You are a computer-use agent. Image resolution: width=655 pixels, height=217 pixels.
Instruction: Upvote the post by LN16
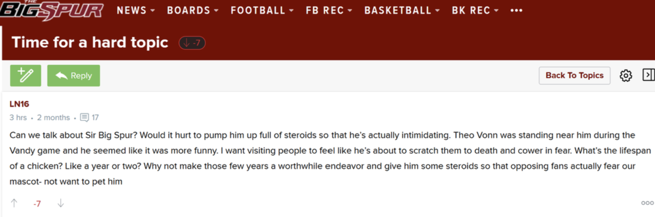[14, 203]
